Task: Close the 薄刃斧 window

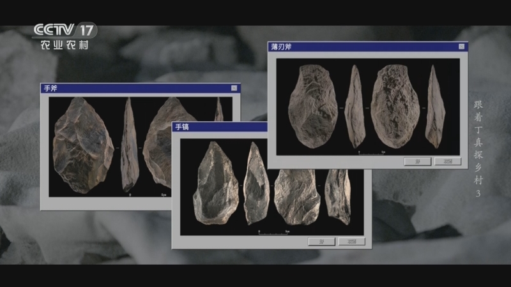Action: (461, 47)
